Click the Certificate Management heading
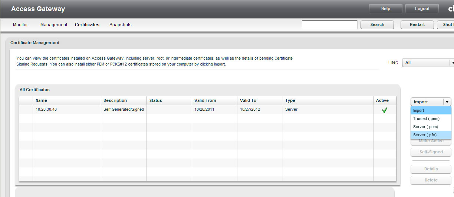Image resolution: width=454 pixels, height=197 pixels. 35,43
